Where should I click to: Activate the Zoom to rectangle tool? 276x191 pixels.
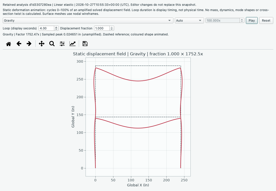(52, 44)
